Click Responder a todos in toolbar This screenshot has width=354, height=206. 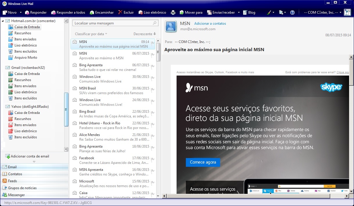68,12
